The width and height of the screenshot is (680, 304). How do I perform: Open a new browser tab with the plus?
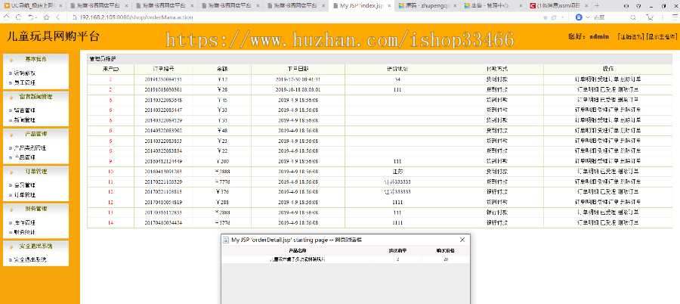click(597, 5)
